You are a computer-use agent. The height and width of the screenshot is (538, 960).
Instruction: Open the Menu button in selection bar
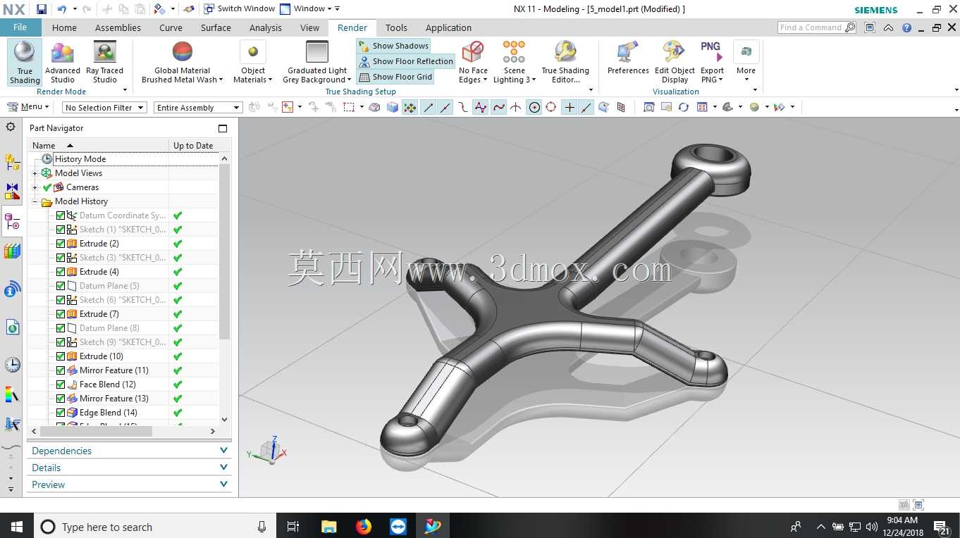pos(28,107)
